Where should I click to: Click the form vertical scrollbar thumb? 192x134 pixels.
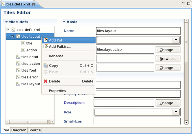click(x=186, y=42)
